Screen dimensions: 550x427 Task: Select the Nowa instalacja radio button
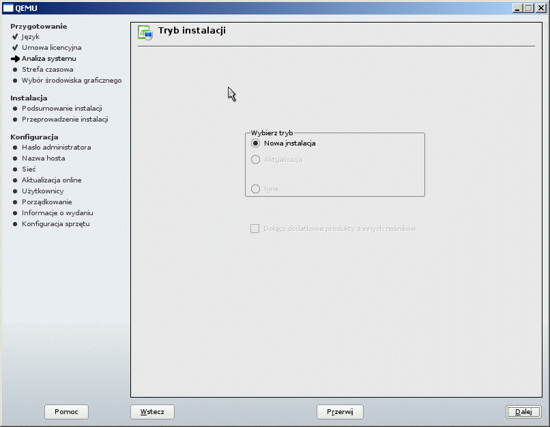tap(256, 143)
